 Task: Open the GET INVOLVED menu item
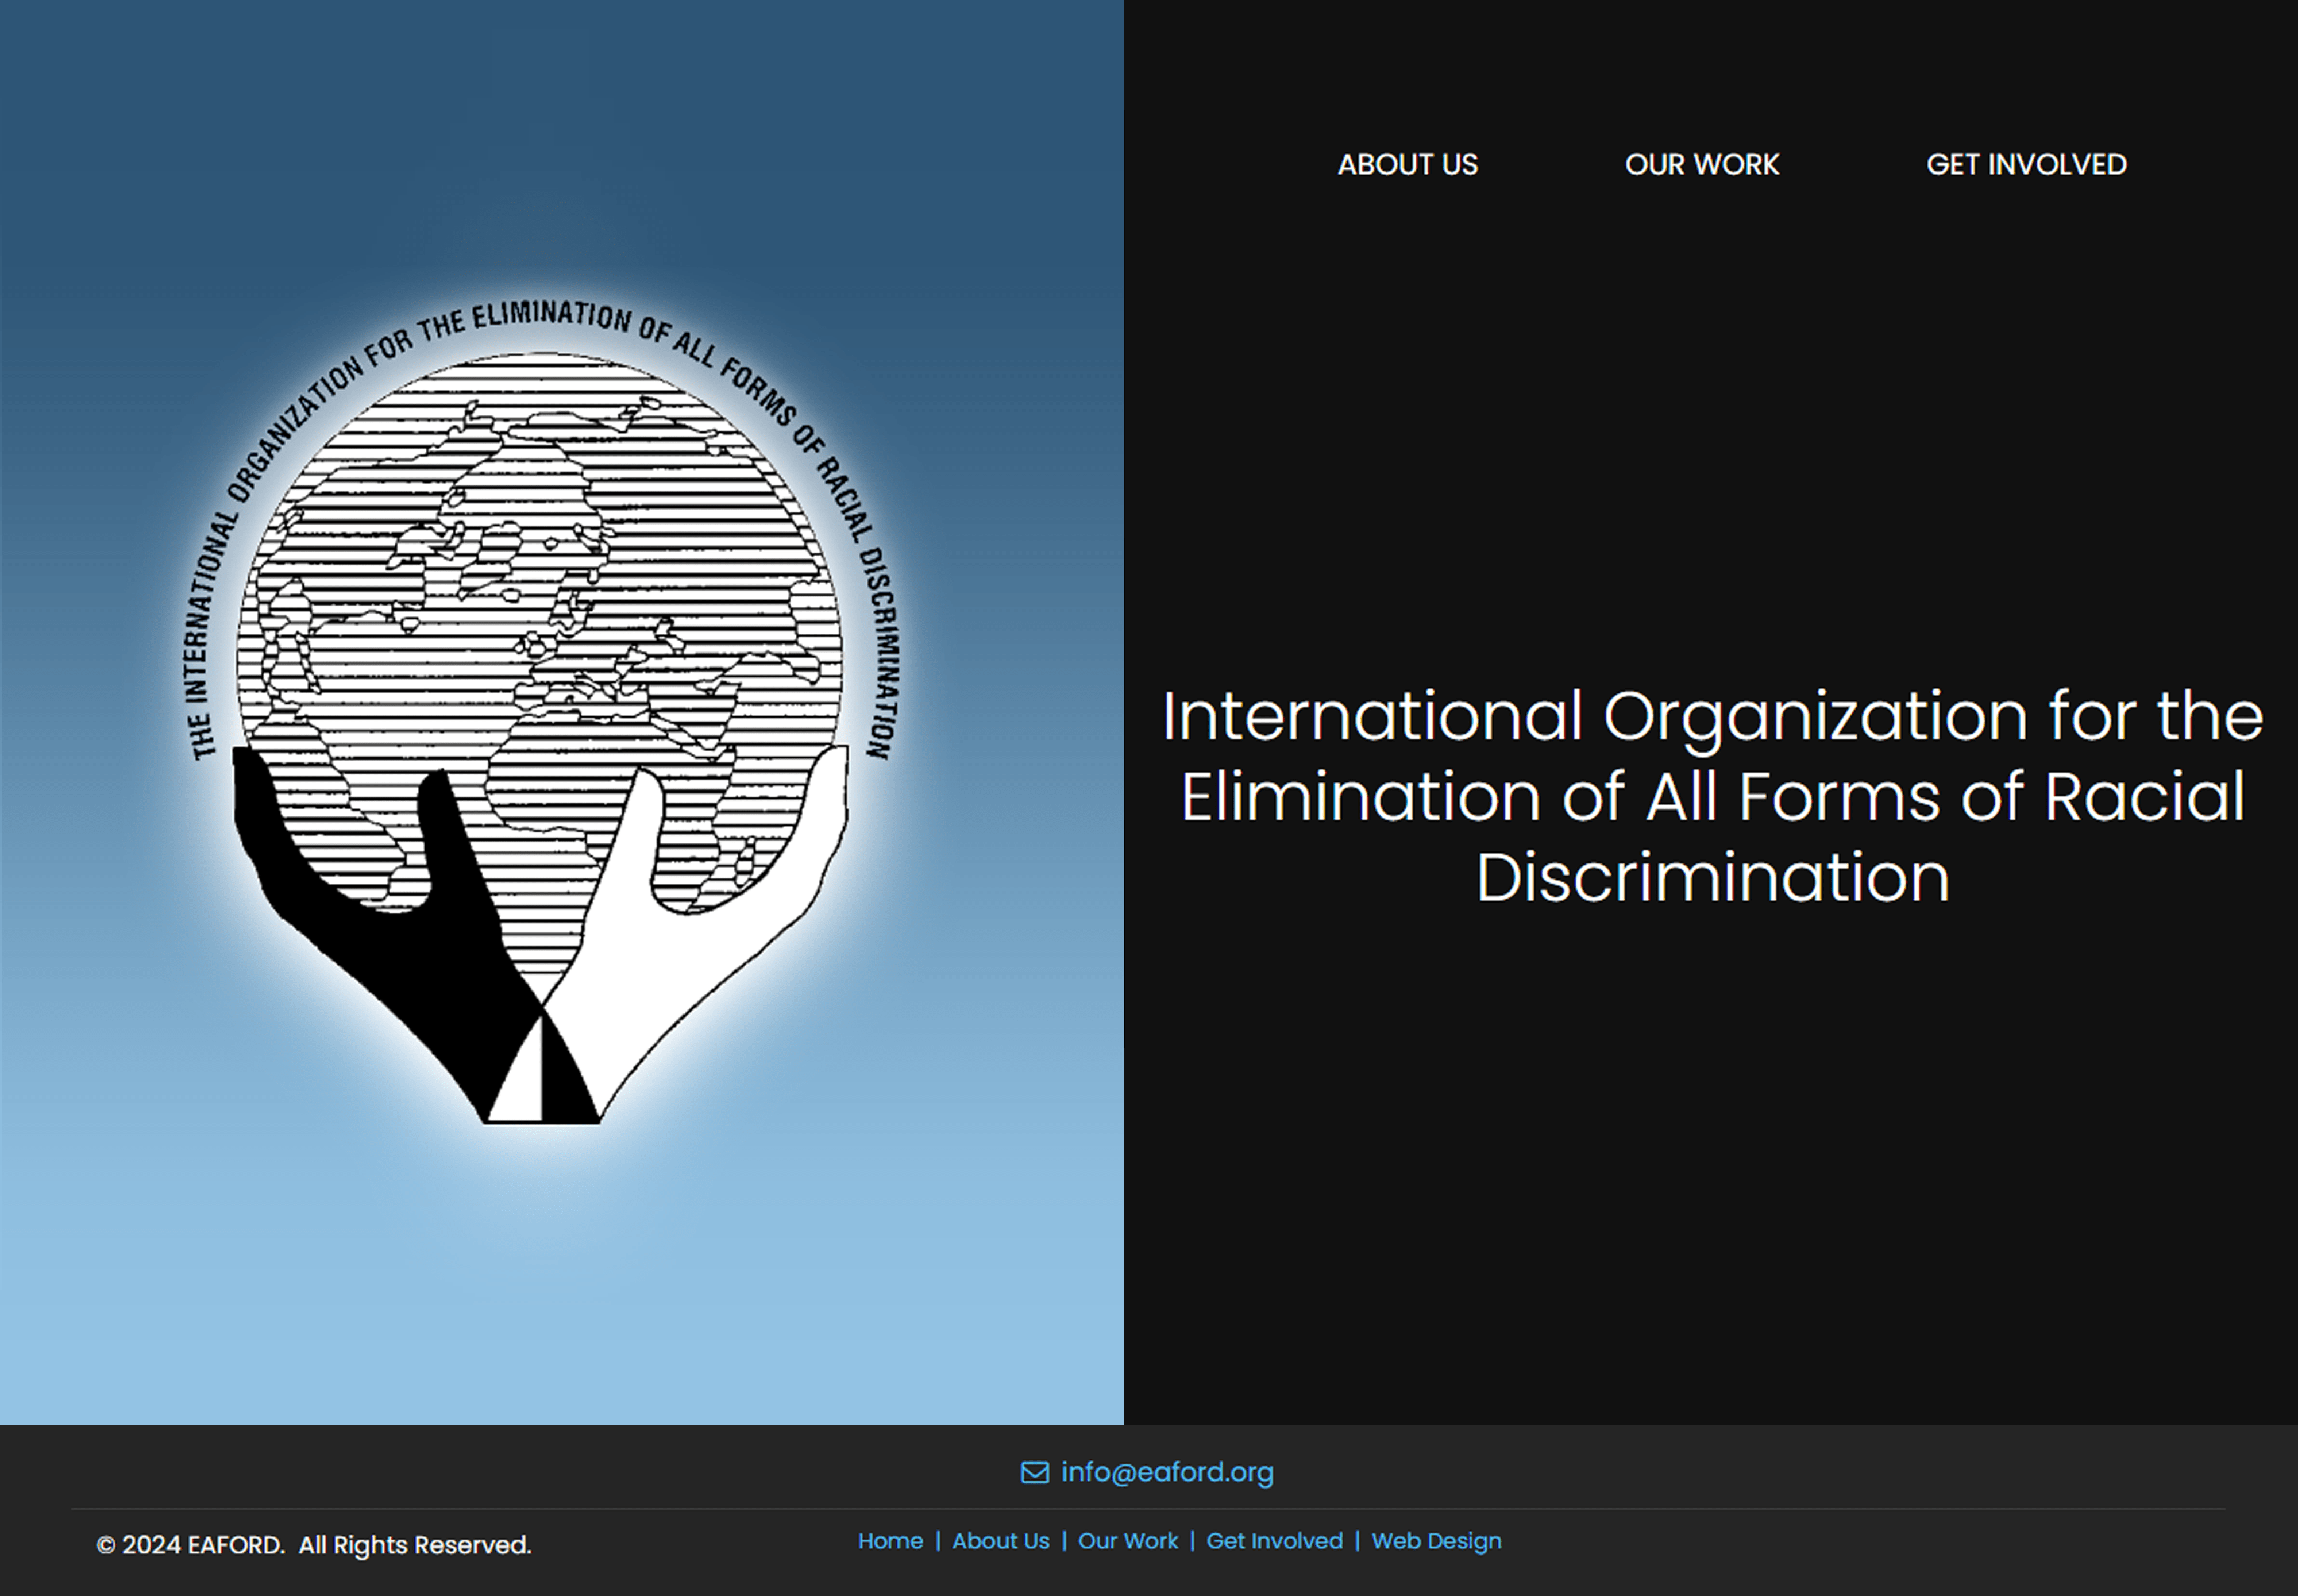[2026, 164]
